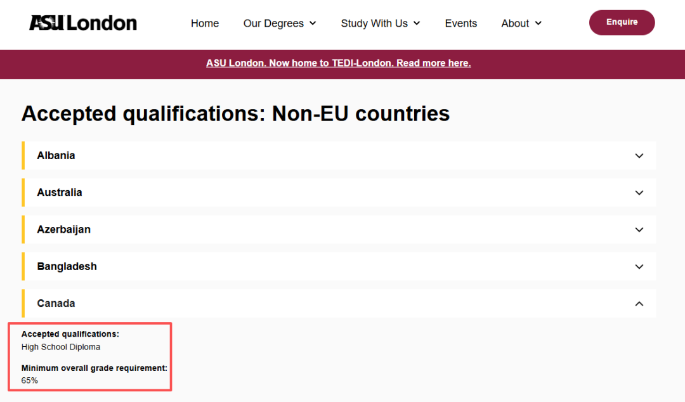Open the Study With Us menu
Screen dimensions: 685x402
click(374, 23)
